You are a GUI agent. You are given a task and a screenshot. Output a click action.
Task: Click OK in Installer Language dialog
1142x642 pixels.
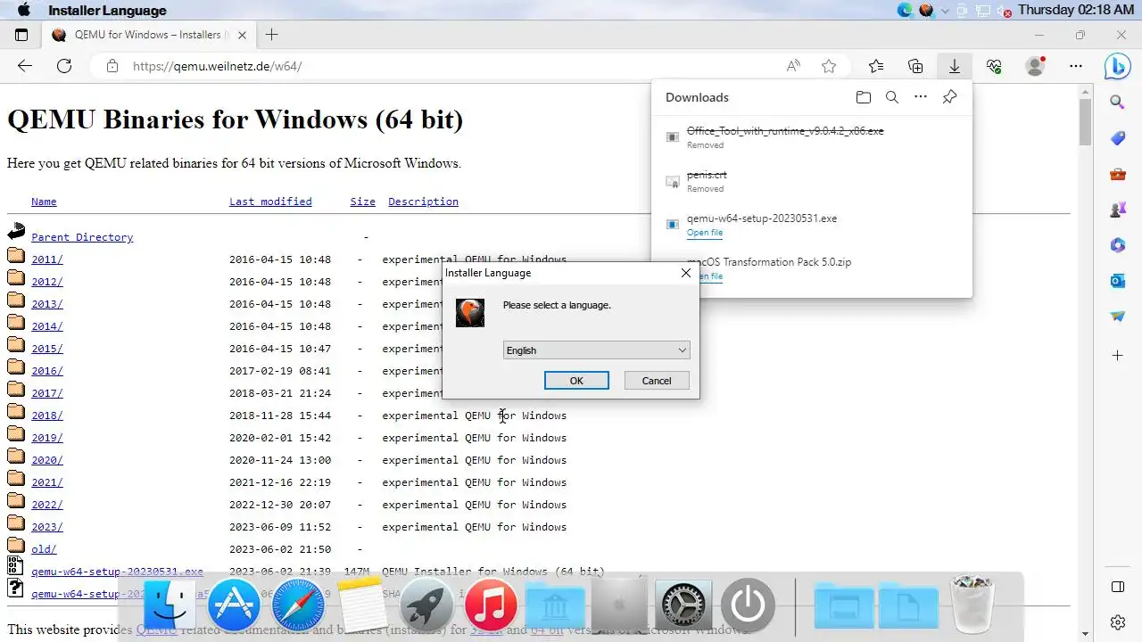point(576,381)
